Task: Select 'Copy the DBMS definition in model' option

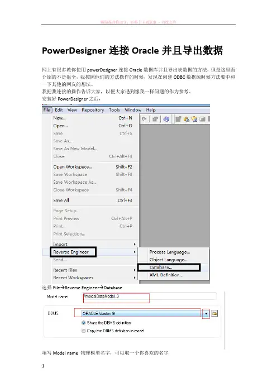Action: [84, 331]
